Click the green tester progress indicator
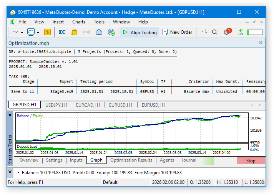Viewport: 274px width, 195px height. pyautogui.click(x=209, y=161)
